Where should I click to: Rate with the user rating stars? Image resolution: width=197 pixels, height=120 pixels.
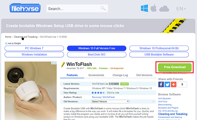(x=98, y=93)
